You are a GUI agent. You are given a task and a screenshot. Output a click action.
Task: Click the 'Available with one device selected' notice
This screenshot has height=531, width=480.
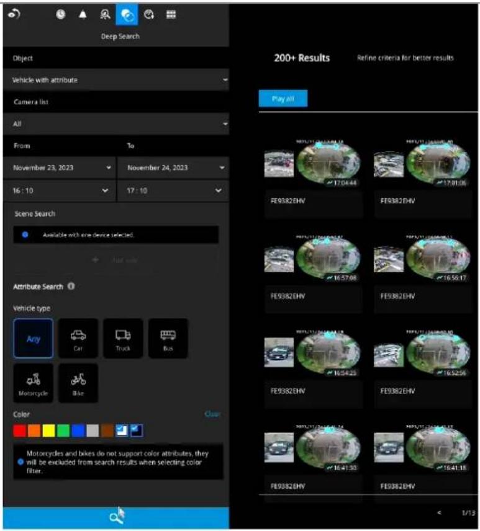[116, 234]
